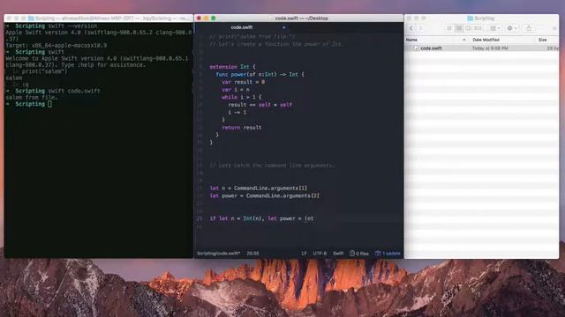Viewport: 565px width, 317px height.
Task: Click the cursor position indicator in status bar
Action: (252, 254)
